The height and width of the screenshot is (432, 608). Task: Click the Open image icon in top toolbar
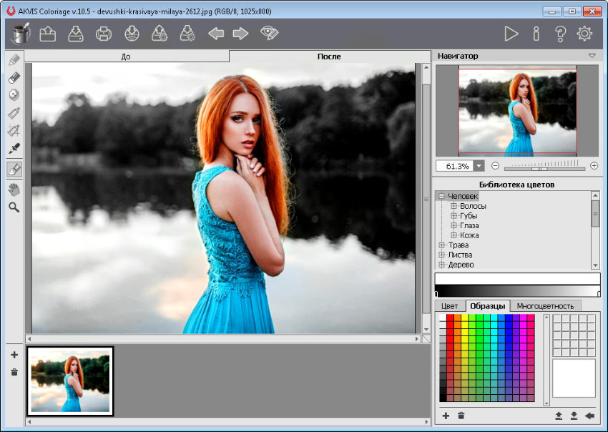pos(48,34)
